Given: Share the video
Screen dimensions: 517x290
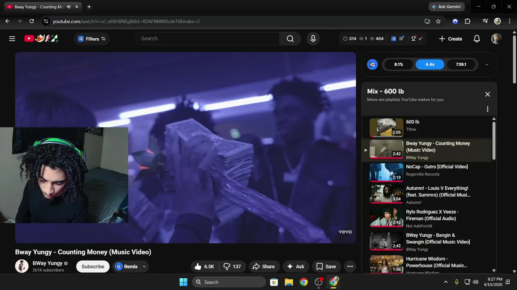Looking at the screenshot, I should (264, 266).
